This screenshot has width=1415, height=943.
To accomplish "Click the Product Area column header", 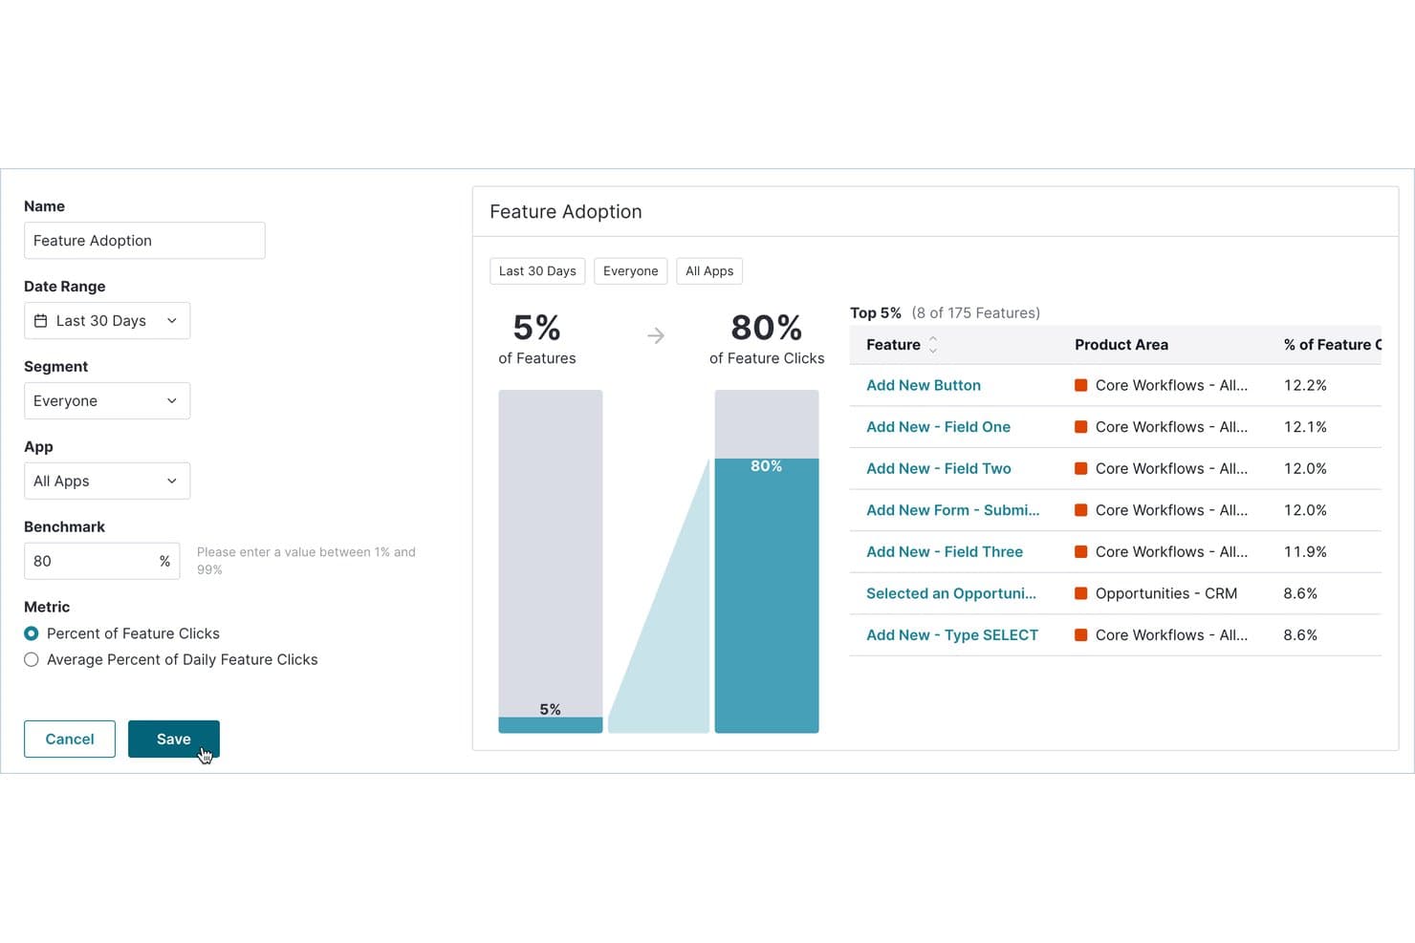I will pyautogui.click(x=1121, y=345).
